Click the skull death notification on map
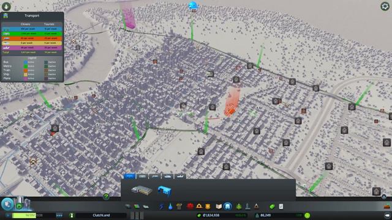Viewport: 392px width, 220px height. coord(33,161)
